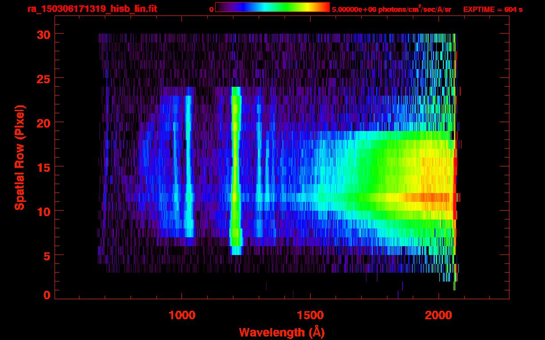The height and width of the screenshot is (340, 545).
Task: Click the cyan emission line near 1025 Å
Action: point(189,166)
